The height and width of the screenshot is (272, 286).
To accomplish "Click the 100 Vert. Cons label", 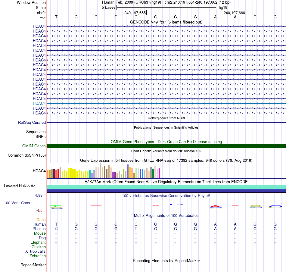I will tap(17, 203).
